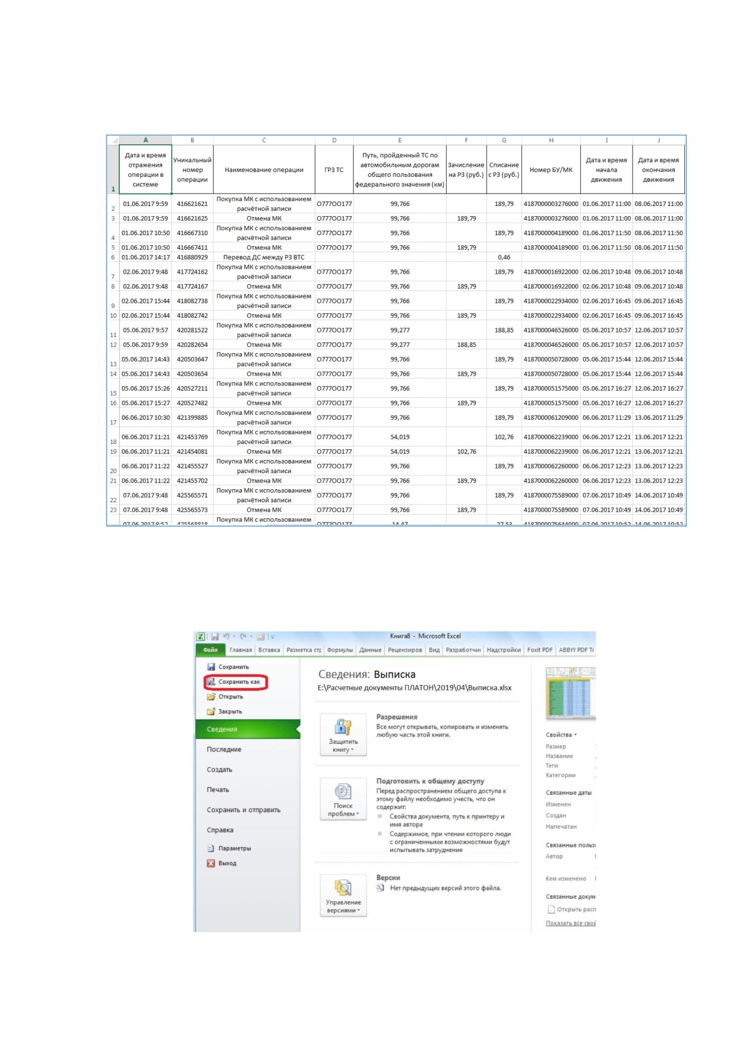Viewport: 736px width, 1040px height.
Task: Choose Сохранить in the backstage menu
Action: [228, 667]
